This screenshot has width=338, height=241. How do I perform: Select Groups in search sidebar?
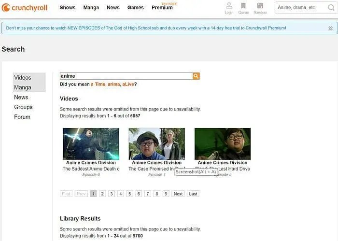point(23,107)
